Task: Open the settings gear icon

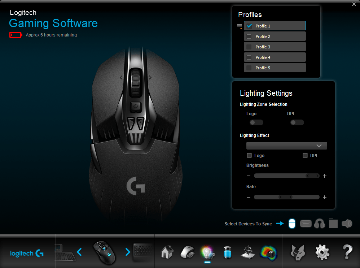Action: pos(322,252)
